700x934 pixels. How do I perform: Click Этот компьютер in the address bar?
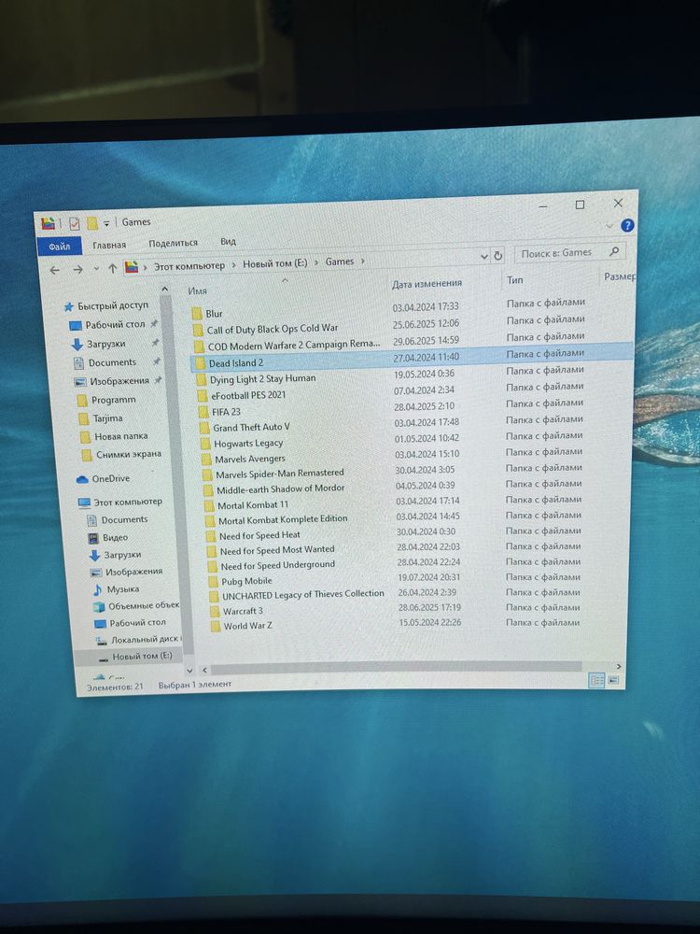[x=189, y=265]
